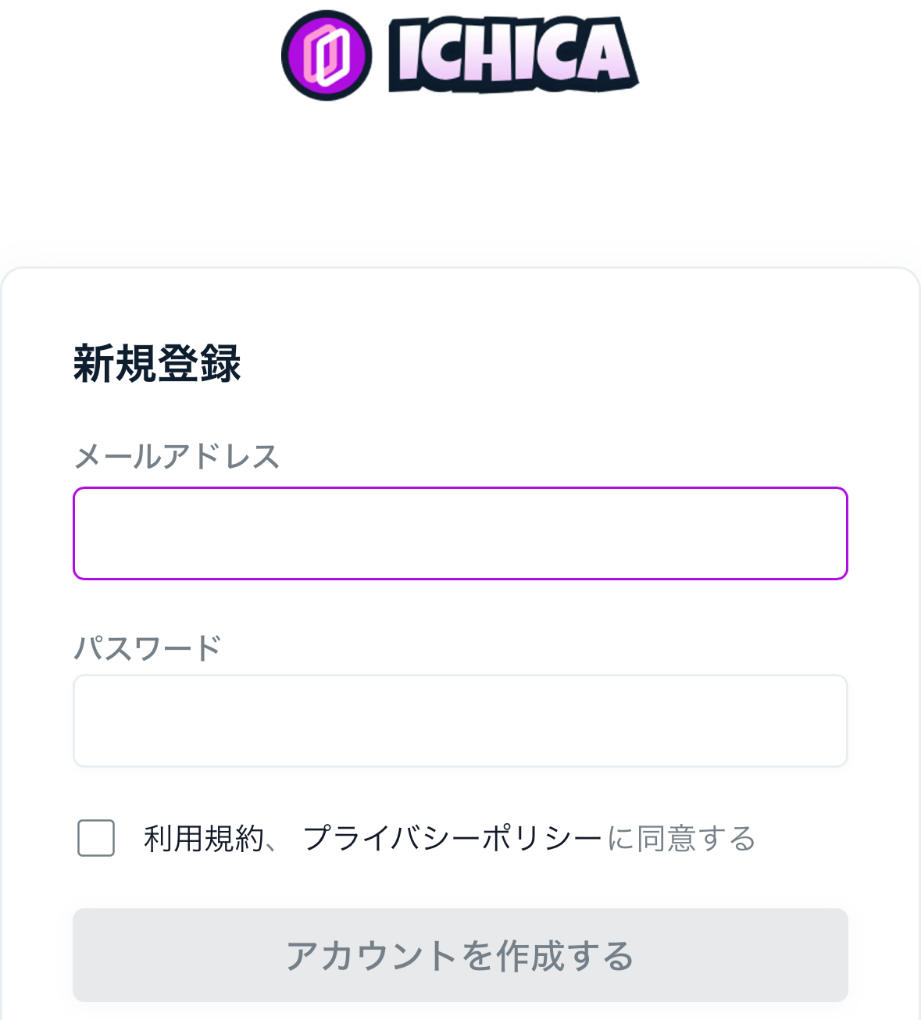
Task: Focus the メールアドレス input field
Action: pos(460,533)
